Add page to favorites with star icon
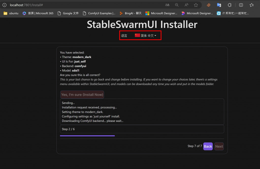 [x=196, y=5]
